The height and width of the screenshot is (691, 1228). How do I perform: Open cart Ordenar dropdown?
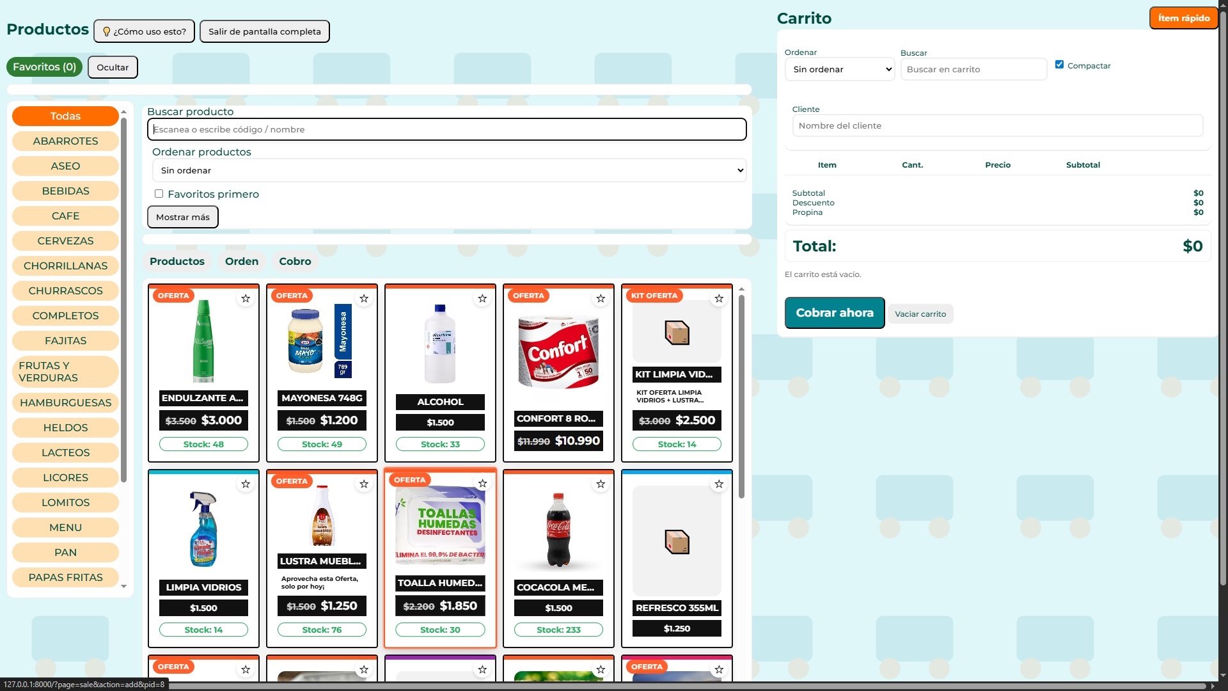click(839, 69)
